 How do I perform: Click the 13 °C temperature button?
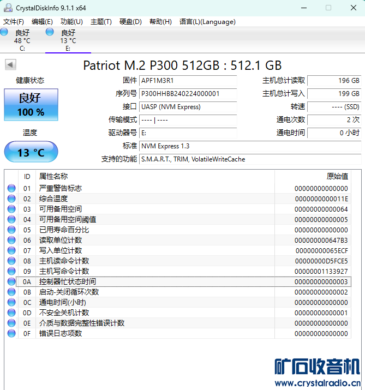tap(31, 152)
